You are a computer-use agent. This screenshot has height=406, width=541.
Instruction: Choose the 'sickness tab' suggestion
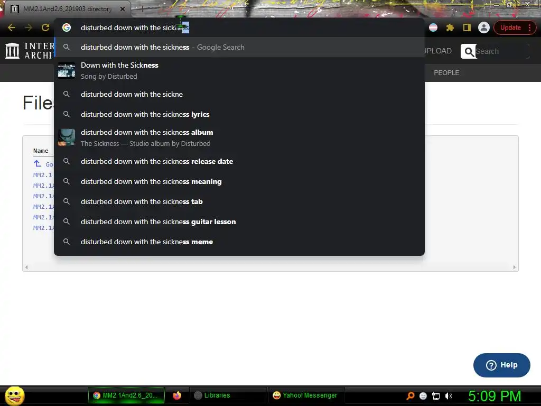(x=239, y=201)
